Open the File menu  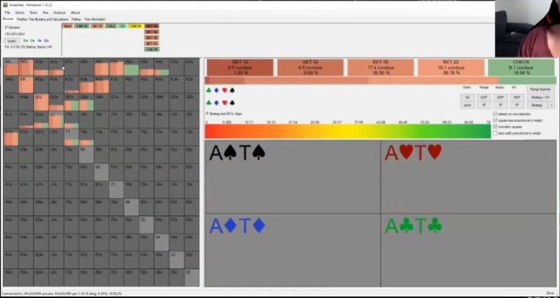coord(7,12)
